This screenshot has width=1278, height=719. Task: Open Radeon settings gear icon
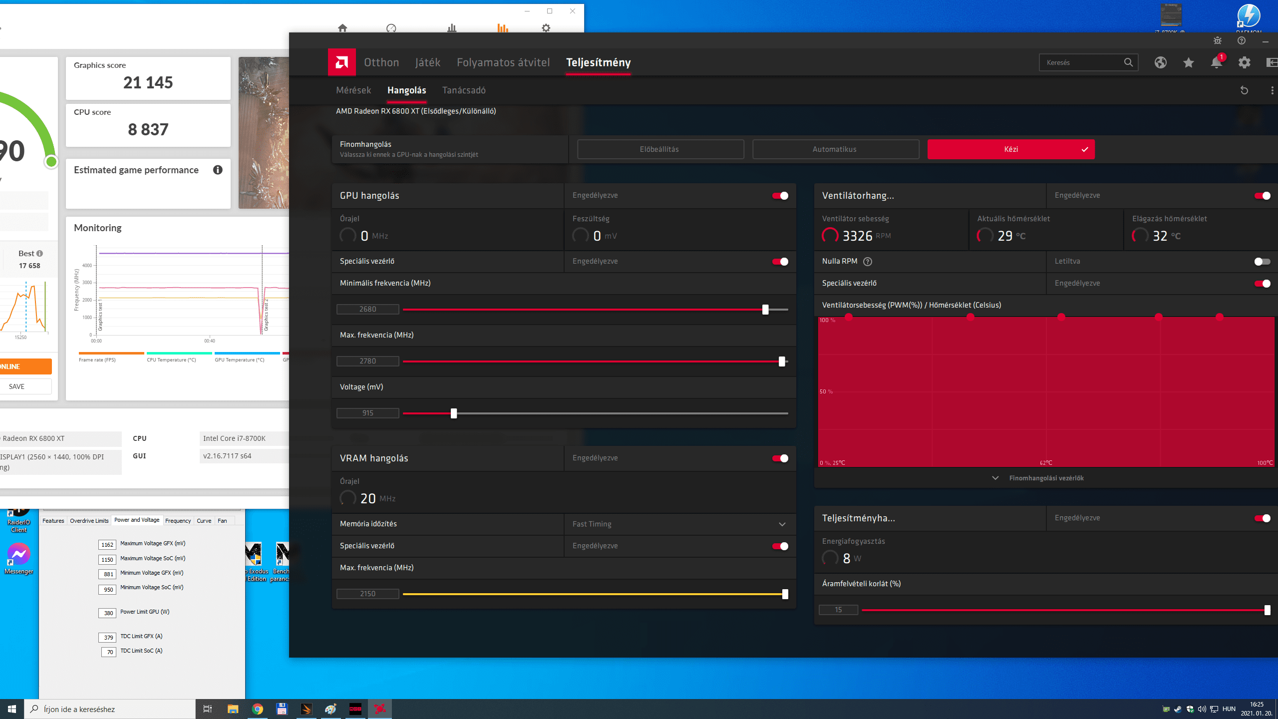pos(1244,62)
